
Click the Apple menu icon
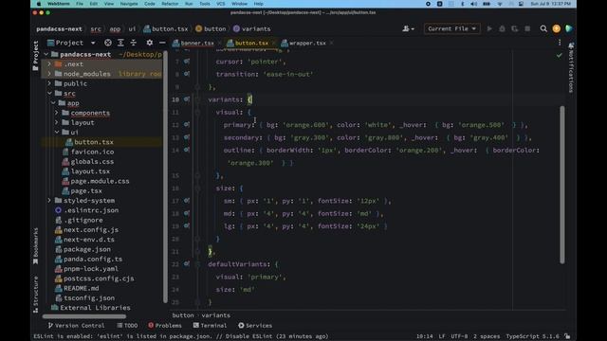39,4
